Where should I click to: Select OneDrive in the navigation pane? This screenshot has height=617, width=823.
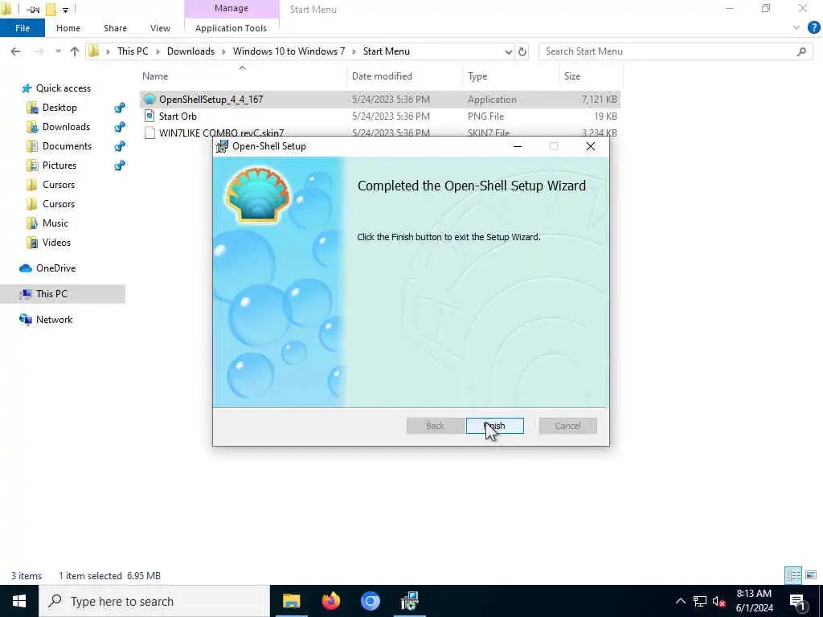55,268
